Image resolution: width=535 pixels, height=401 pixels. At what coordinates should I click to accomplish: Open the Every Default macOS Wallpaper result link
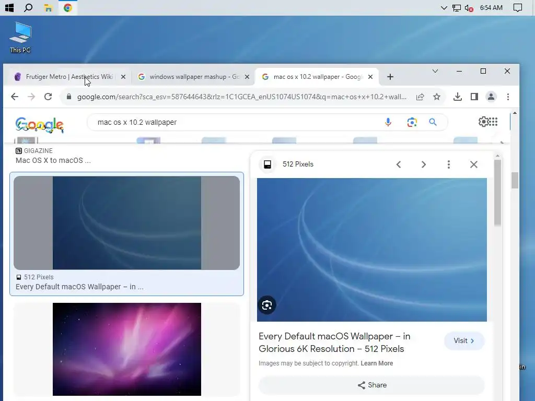pyautogui.click(x=79, y=287)
